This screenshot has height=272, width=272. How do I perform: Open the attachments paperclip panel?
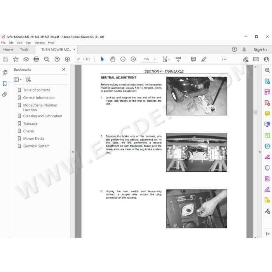[5, 94]
